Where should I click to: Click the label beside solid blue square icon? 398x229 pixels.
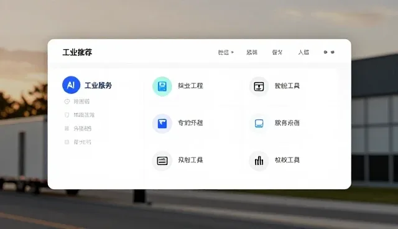(190, 123)
